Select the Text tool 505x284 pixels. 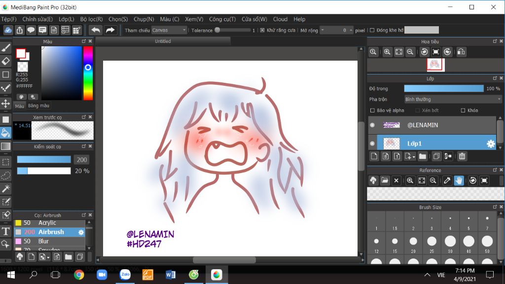tap(6, 231)
